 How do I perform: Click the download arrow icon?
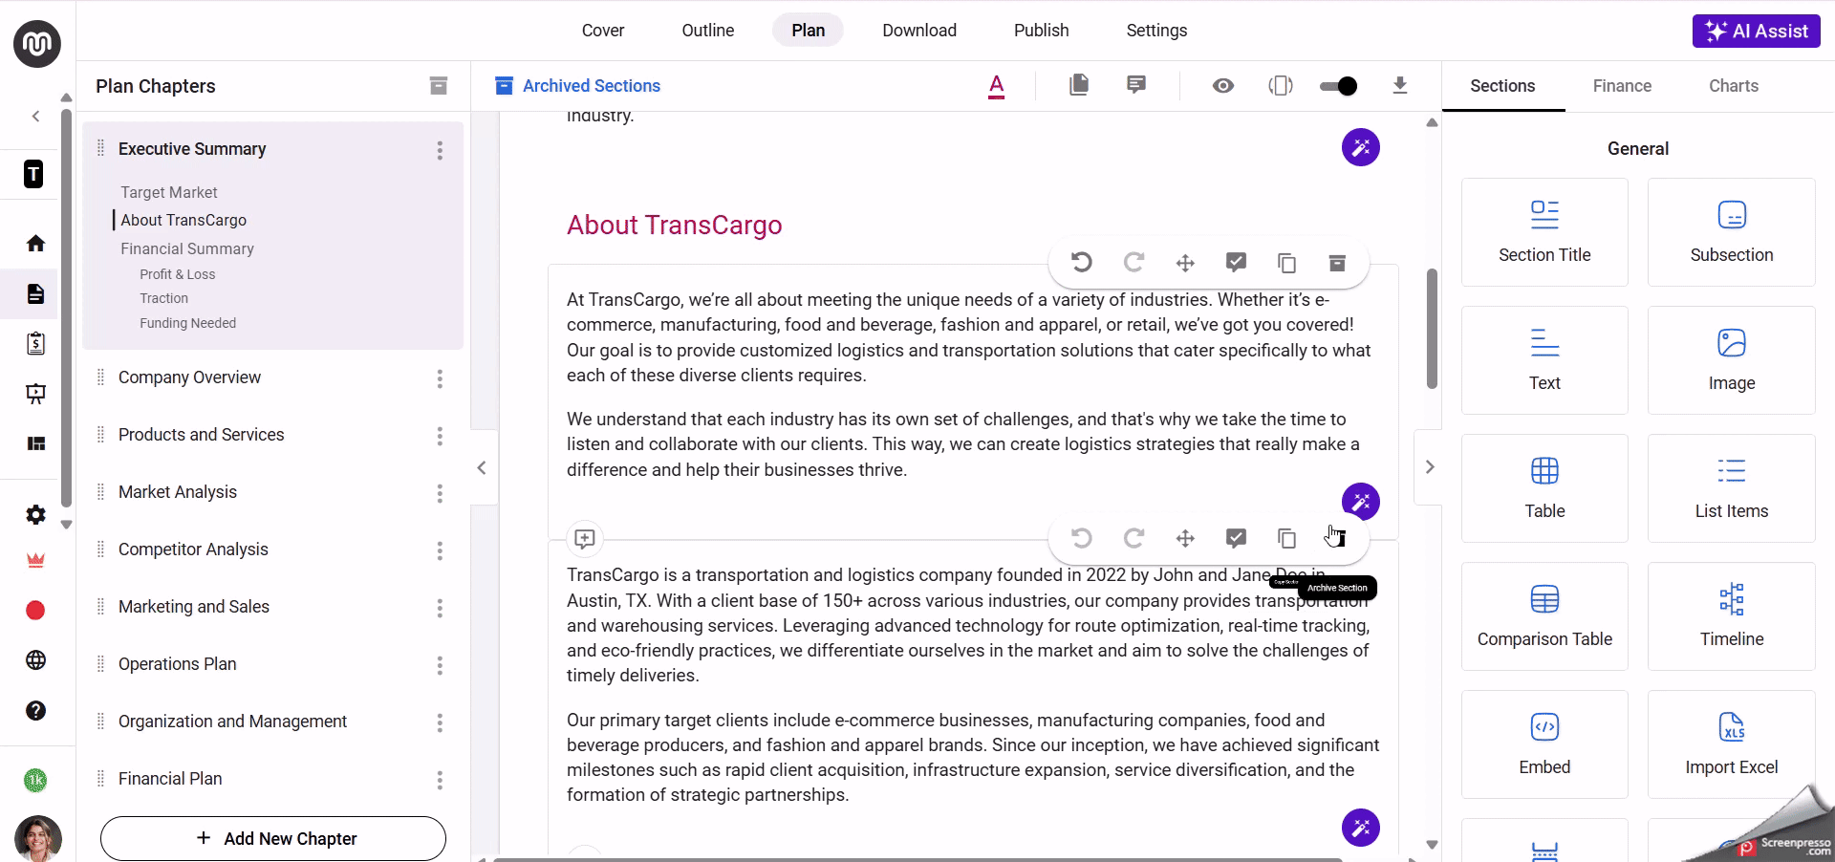tap(1400, 86)
